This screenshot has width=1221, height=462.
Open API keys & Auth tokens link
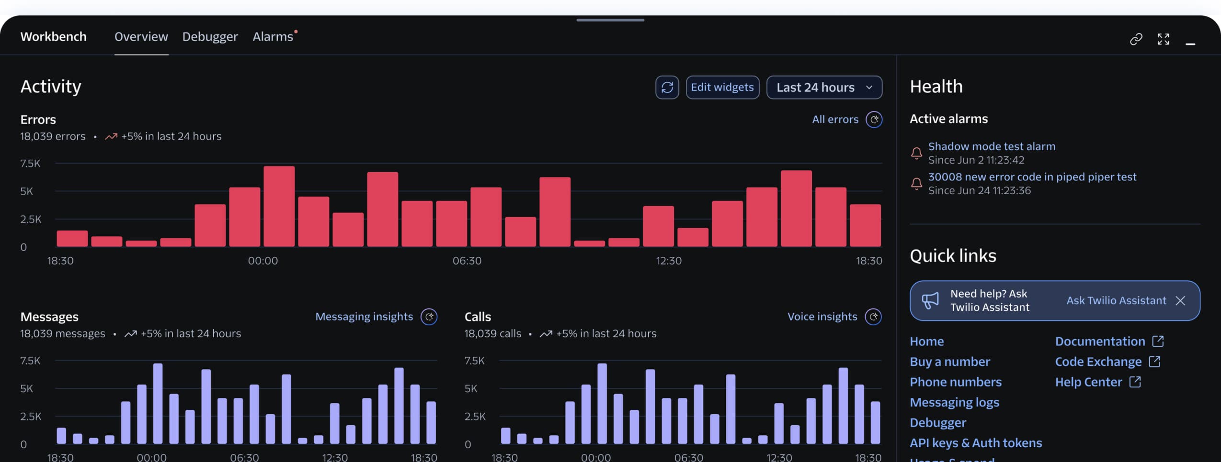pos(975,443)
